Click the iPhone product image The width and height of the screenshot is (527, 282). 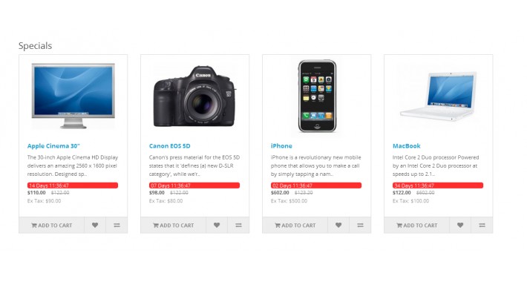(317, 96)
